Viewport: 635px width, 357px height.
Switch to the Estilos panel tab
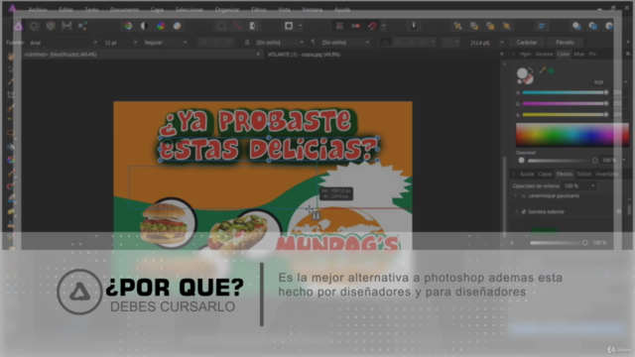[584, 175]
